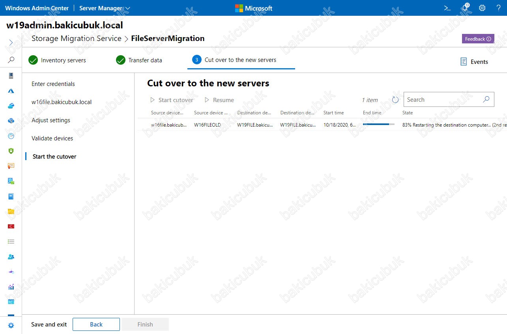This screenshot has width=507, height=334.
Task: Go to Transfer data step
Action: click(x=139, y=60)
